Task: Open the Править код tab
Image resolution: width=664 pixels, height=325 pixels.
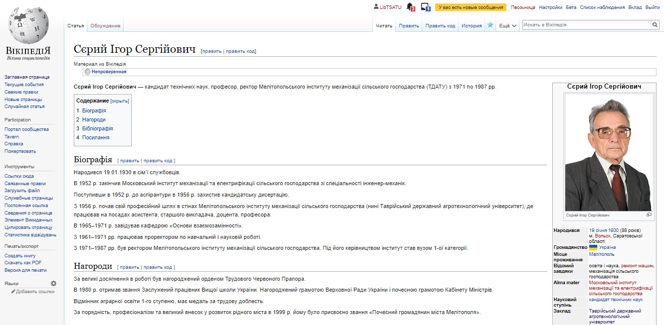Action: [440, 26]
